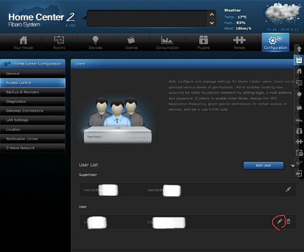Viewport: 304px width, 252px height.
Task: Click the Add User button
Action: [263, 166]
